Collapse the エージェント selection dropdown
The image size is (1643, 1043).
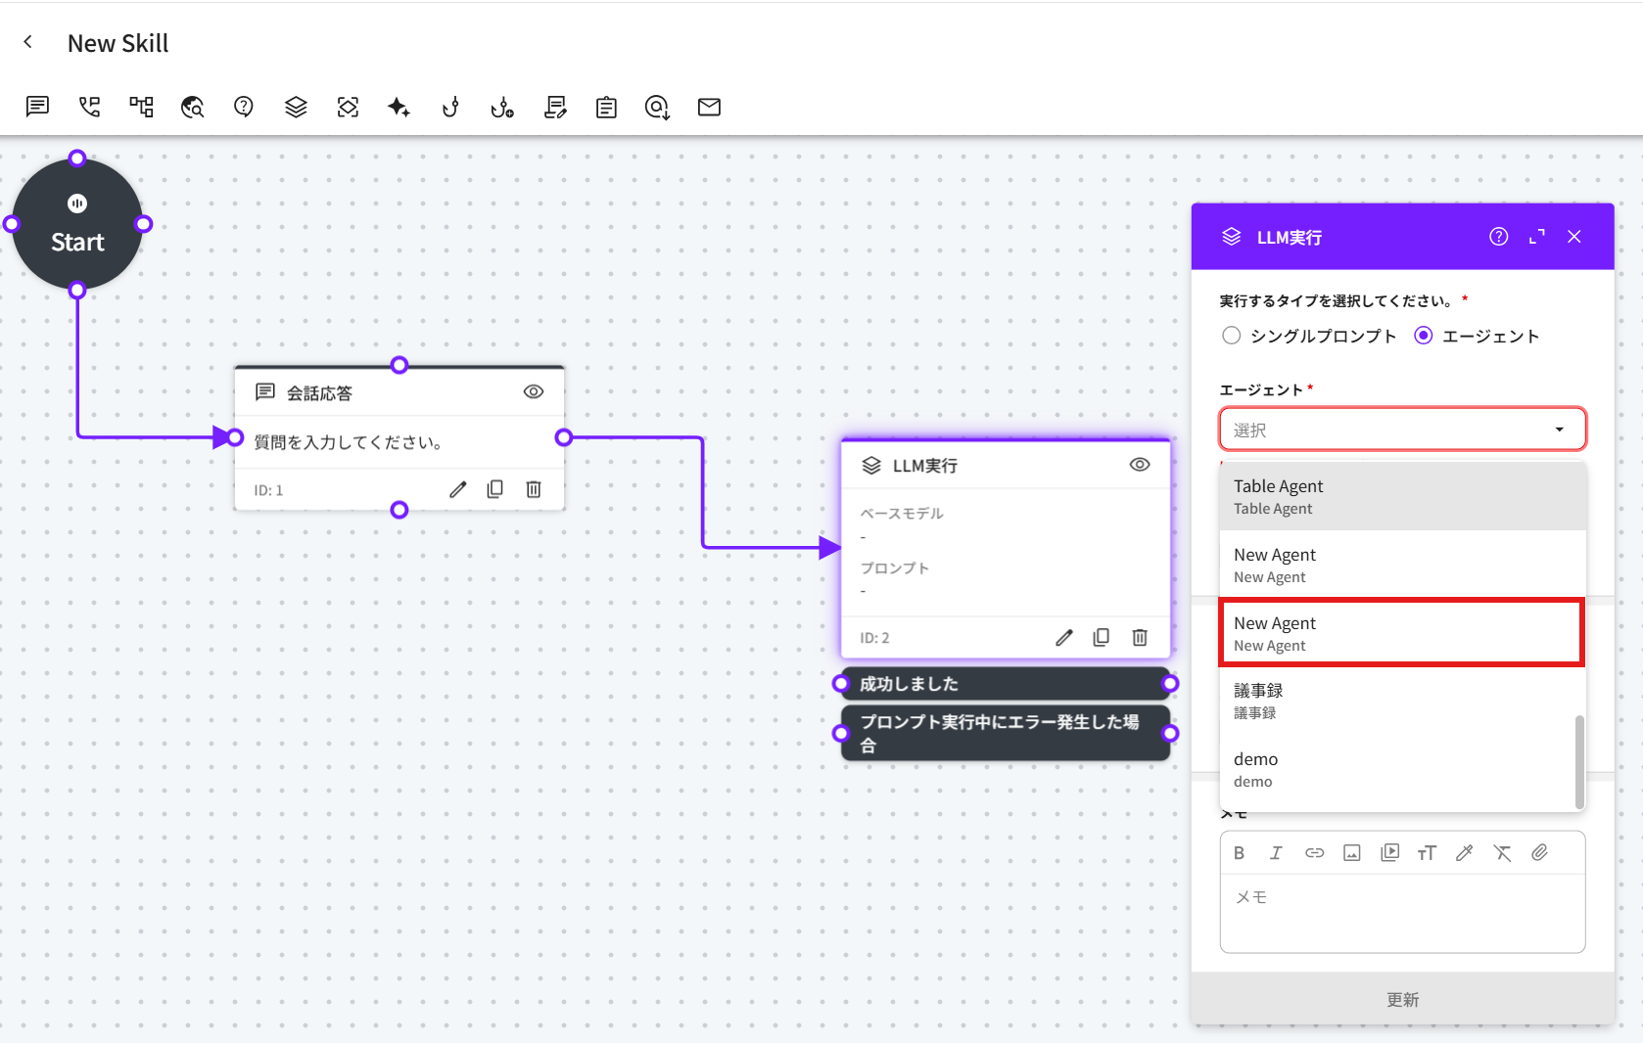tap(1559, 430)
